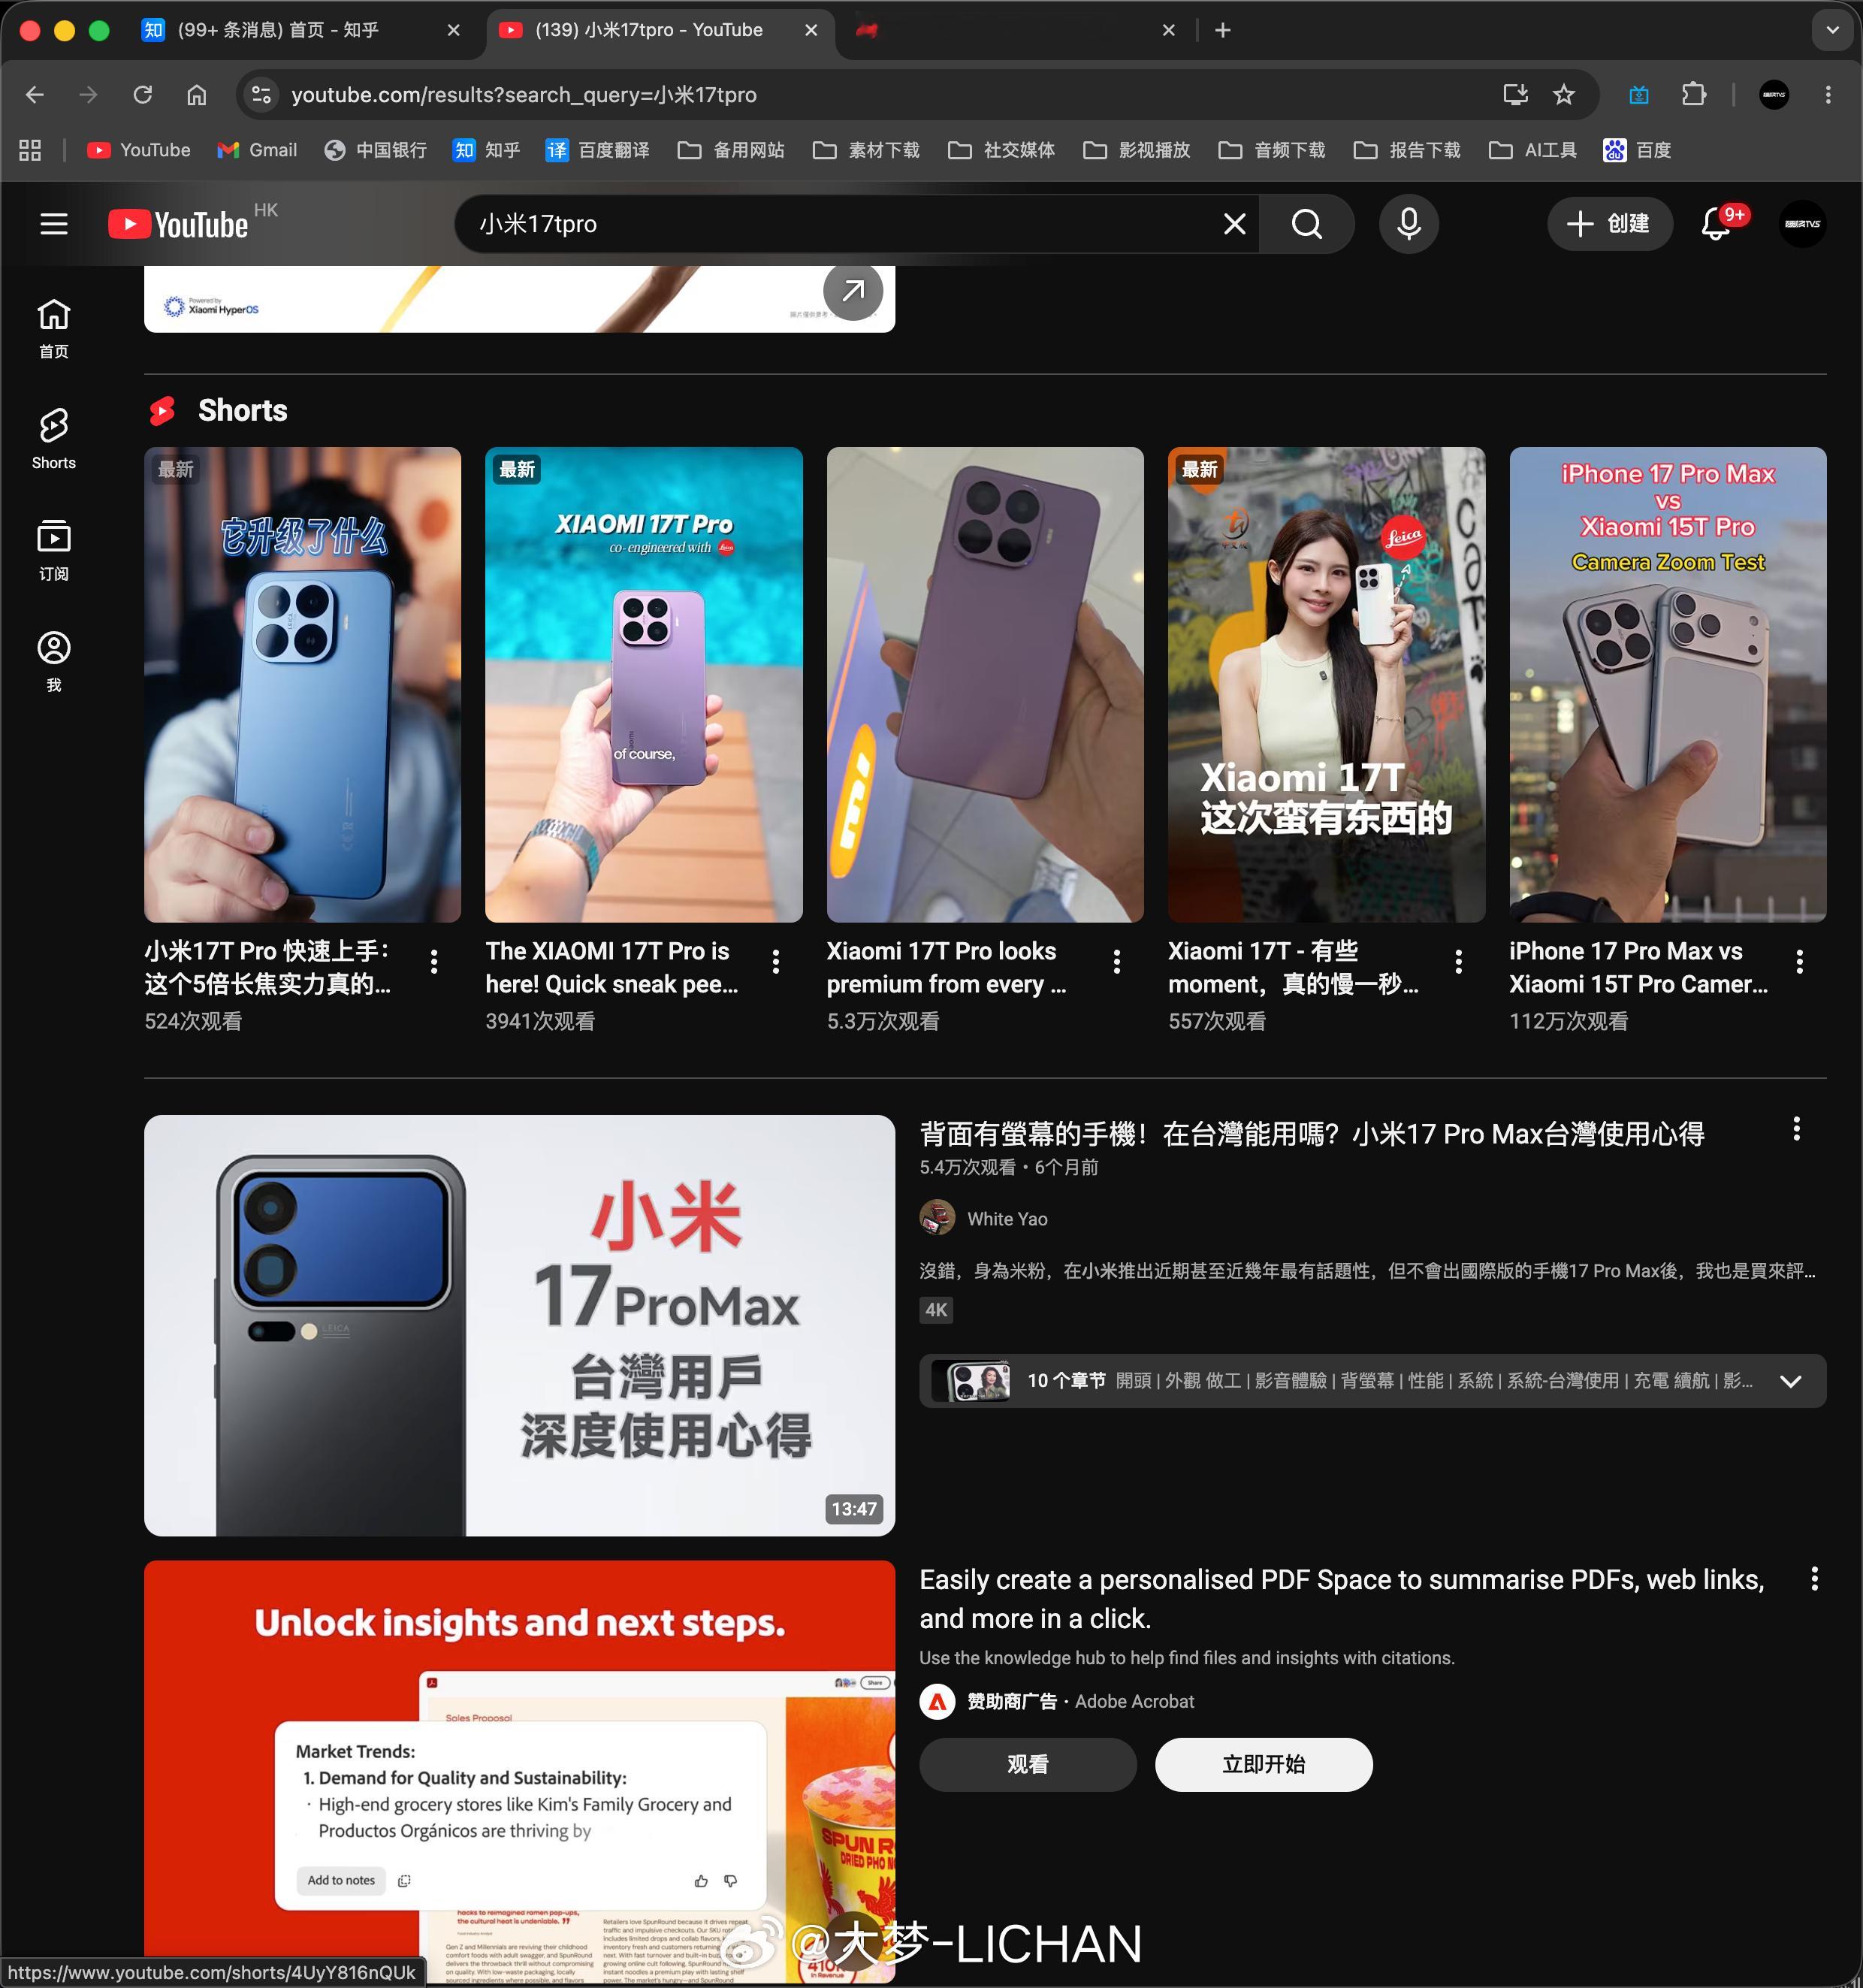Open options menu for Adobe Acrobat ad

click(1814, 1579)
